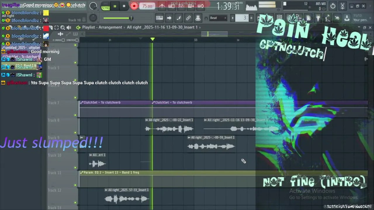Click the save/download arrow icon
Image resolution: width=374 pixels, height=210 pixels.
[x=347, y=18]
